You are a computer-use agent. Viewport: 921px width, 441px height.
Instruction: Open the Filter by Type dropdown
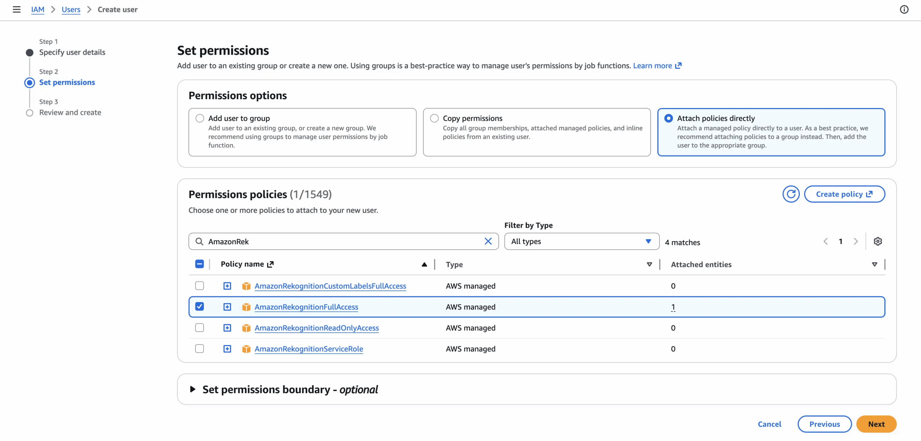[582, 241]
